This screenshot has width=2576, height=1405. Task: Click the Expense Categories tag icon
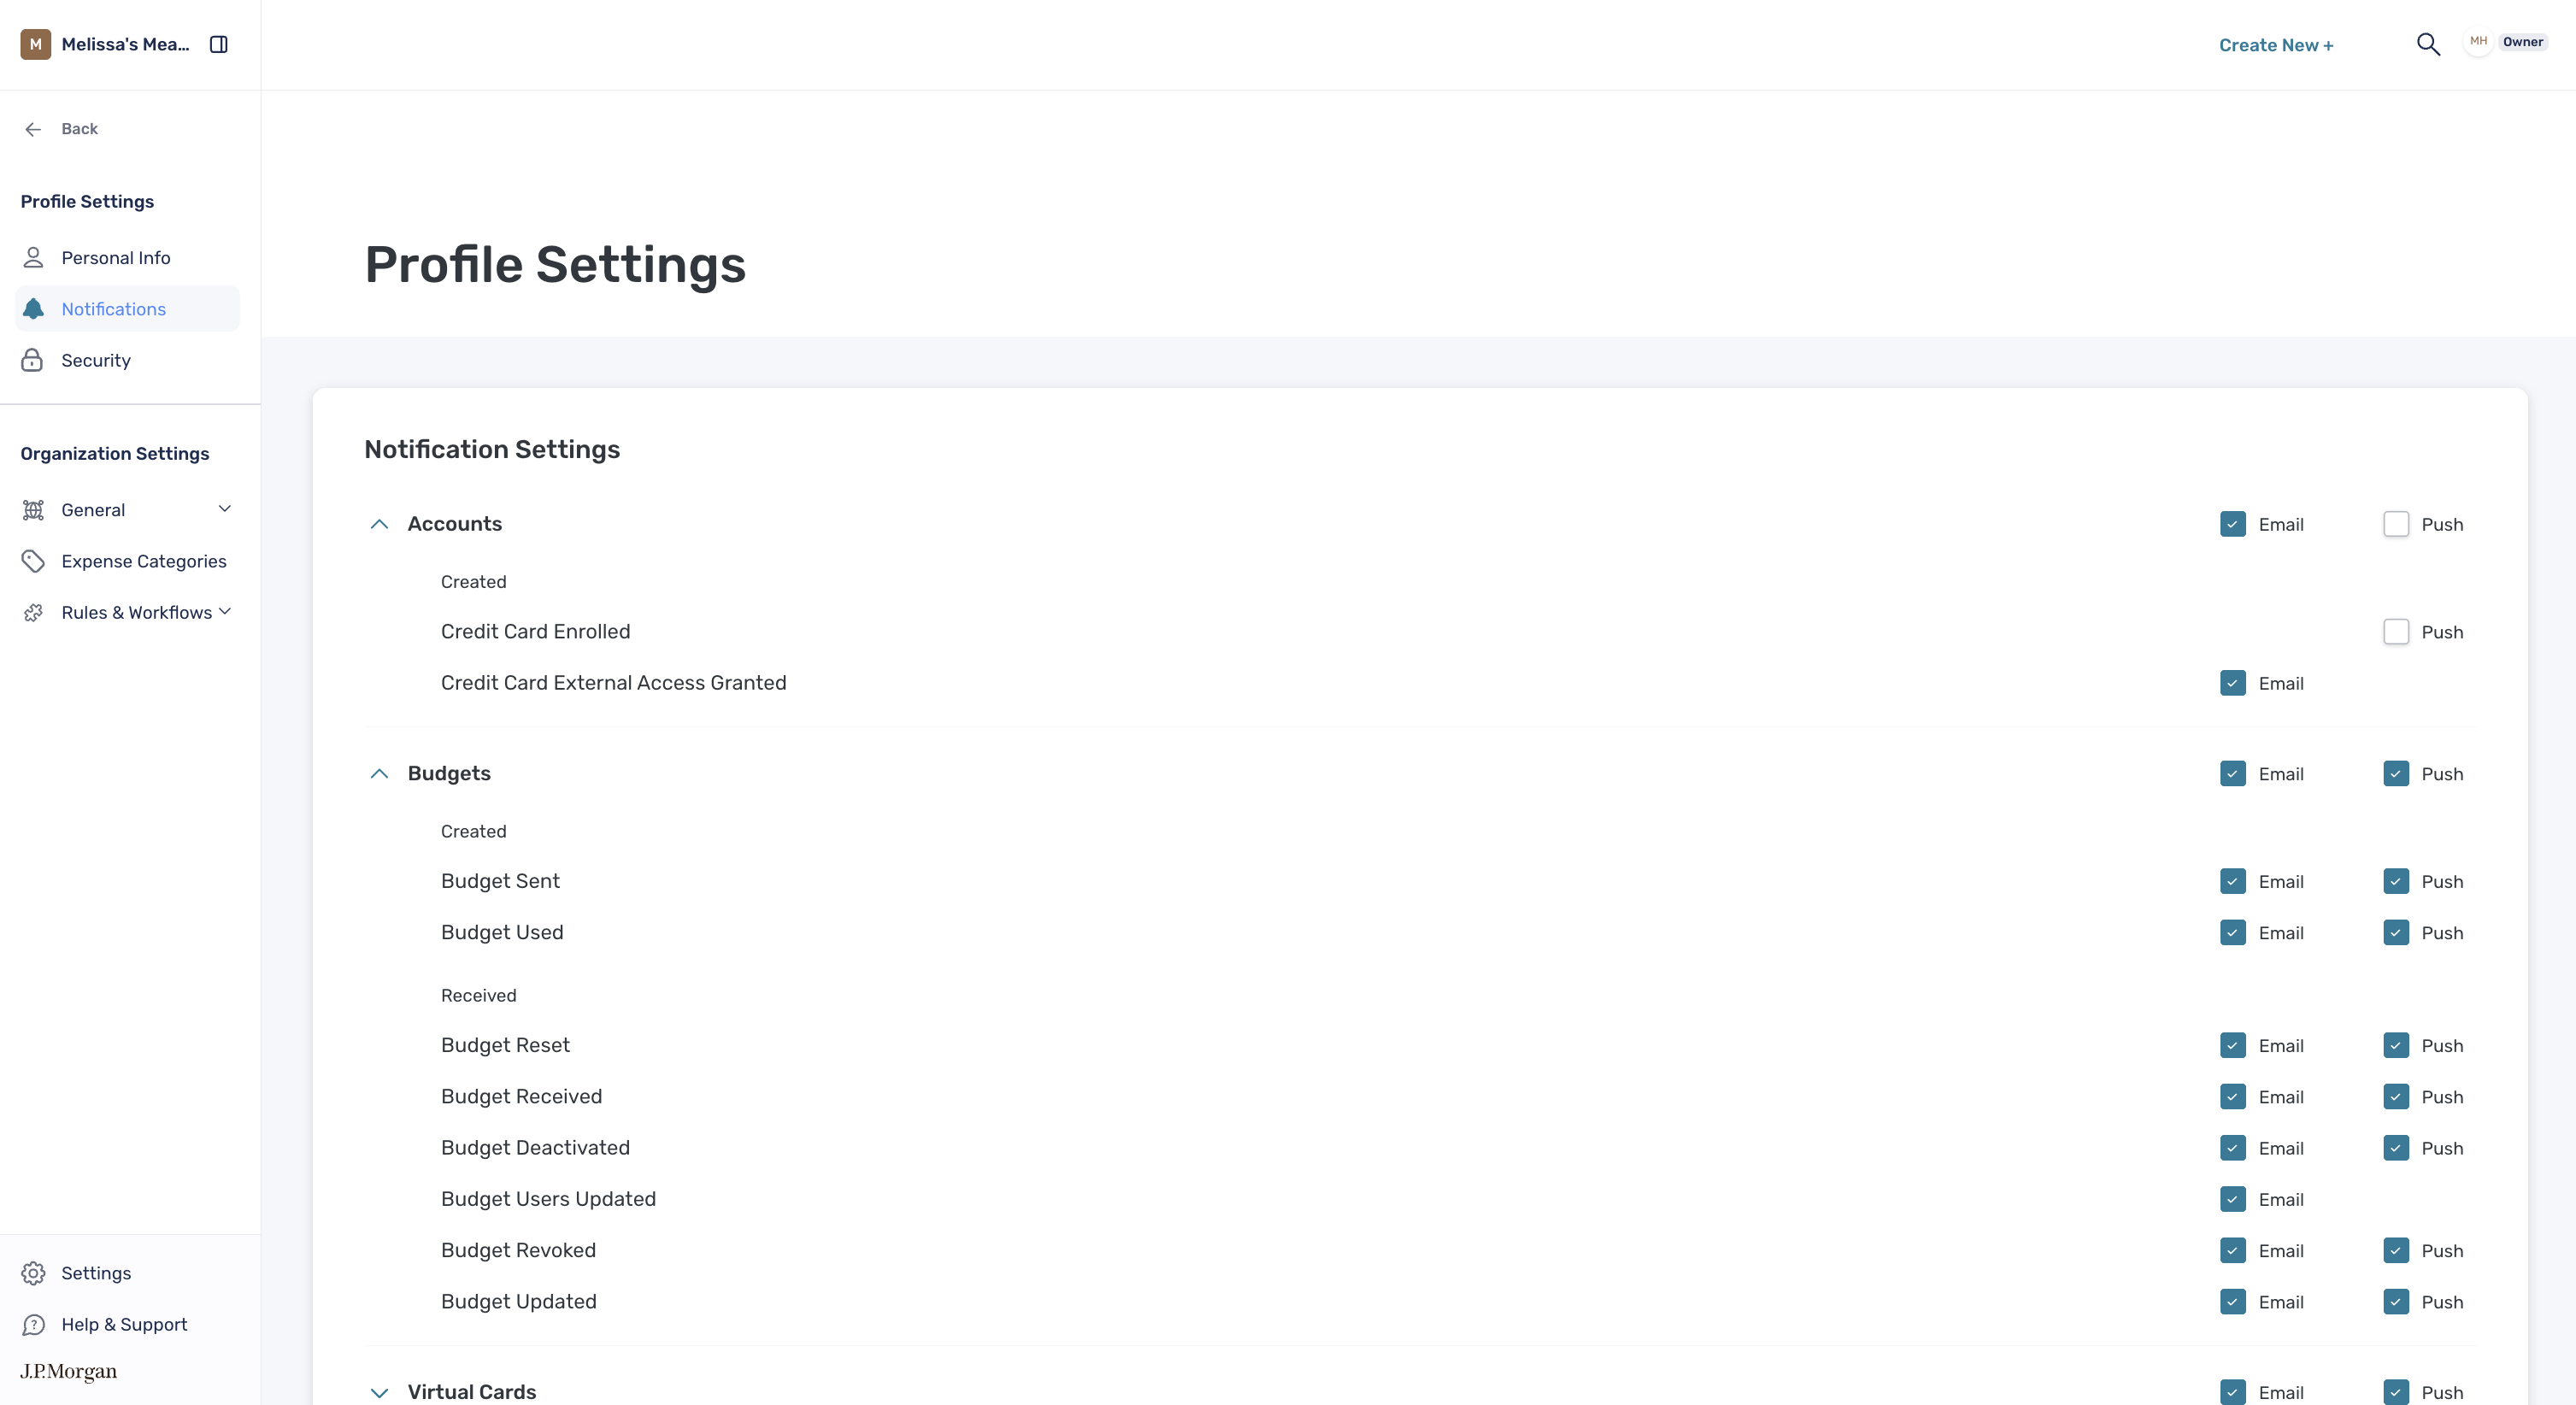[33, 561]
